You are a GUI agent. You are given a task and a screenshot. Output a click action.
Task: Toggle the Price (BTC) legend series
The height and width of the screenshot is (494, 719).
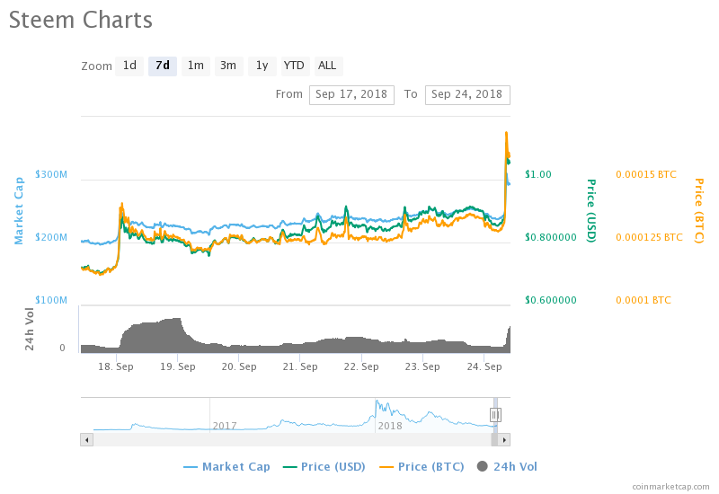[422, 467]
